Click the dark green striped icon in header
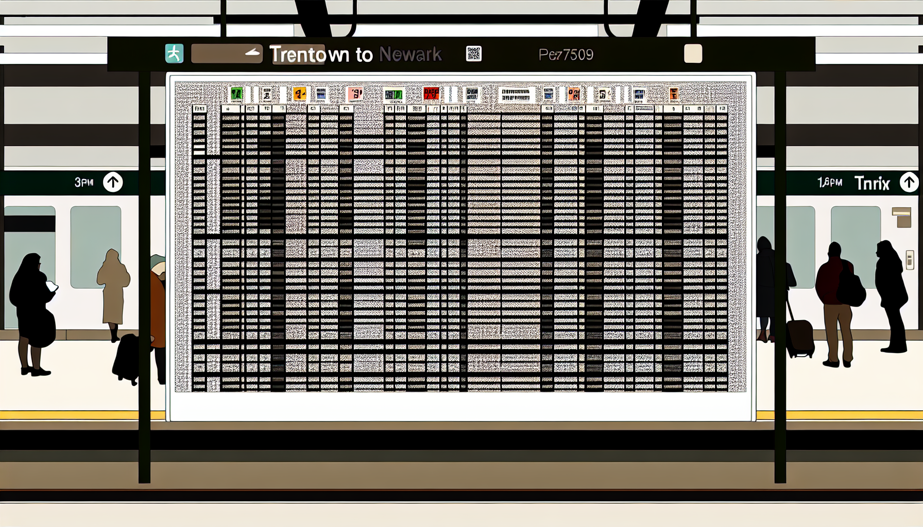 click(x=394, y=95)
